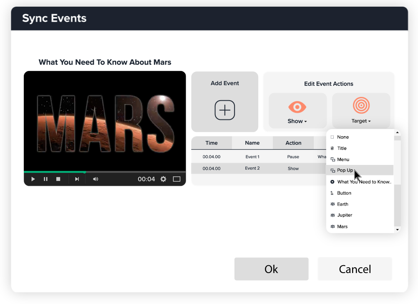Skip to next with the step-forward icon
The image size is (418, 304).
coord(77,179)
